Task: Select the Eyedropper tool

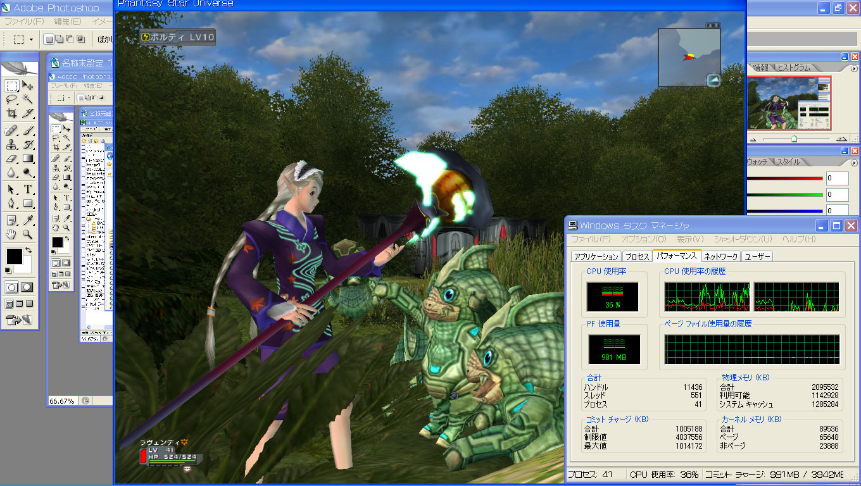Action: coord(28,220)
